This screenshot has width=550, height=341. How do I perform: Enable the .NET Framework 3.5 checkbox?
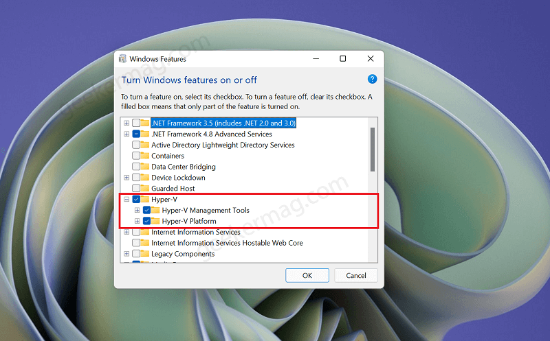(x=136, y=123)
